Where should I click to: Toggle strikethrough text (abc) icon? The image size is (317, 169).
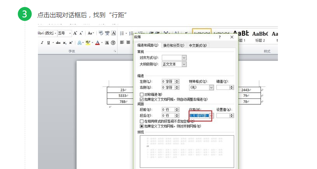58,43
